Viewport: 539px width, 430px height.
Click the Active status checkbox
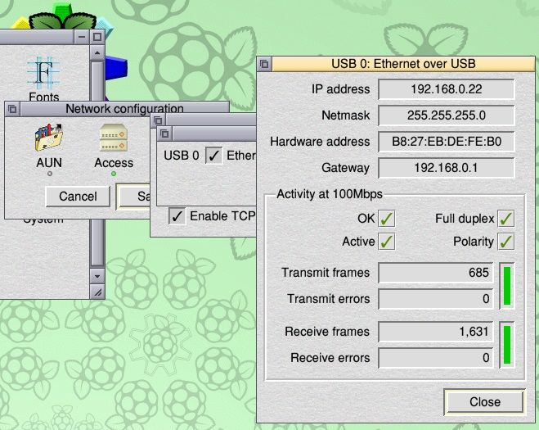[387, 242]
